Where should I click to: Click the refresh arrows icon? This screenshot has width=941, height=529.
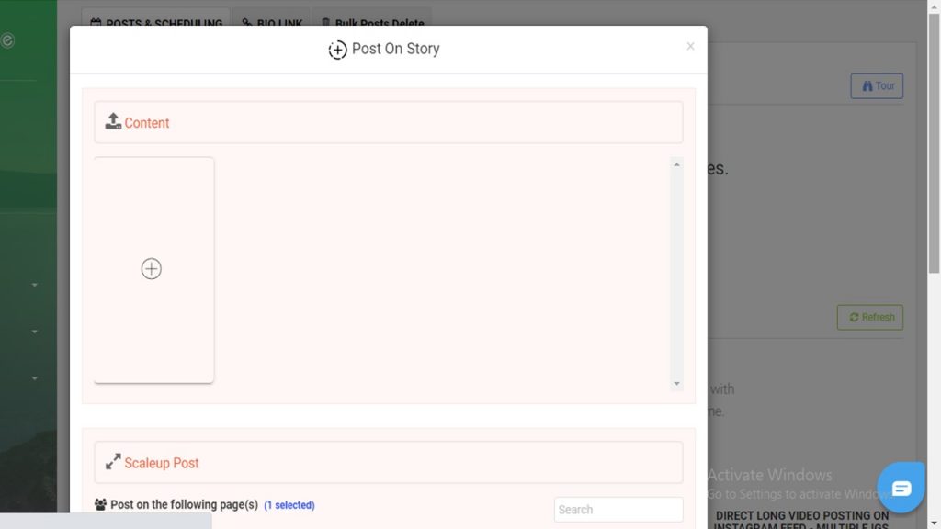point(854,317)
